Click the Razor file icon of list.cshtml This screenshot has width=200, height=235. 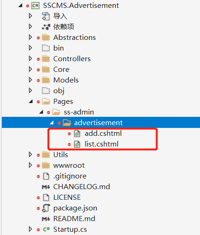77,144
